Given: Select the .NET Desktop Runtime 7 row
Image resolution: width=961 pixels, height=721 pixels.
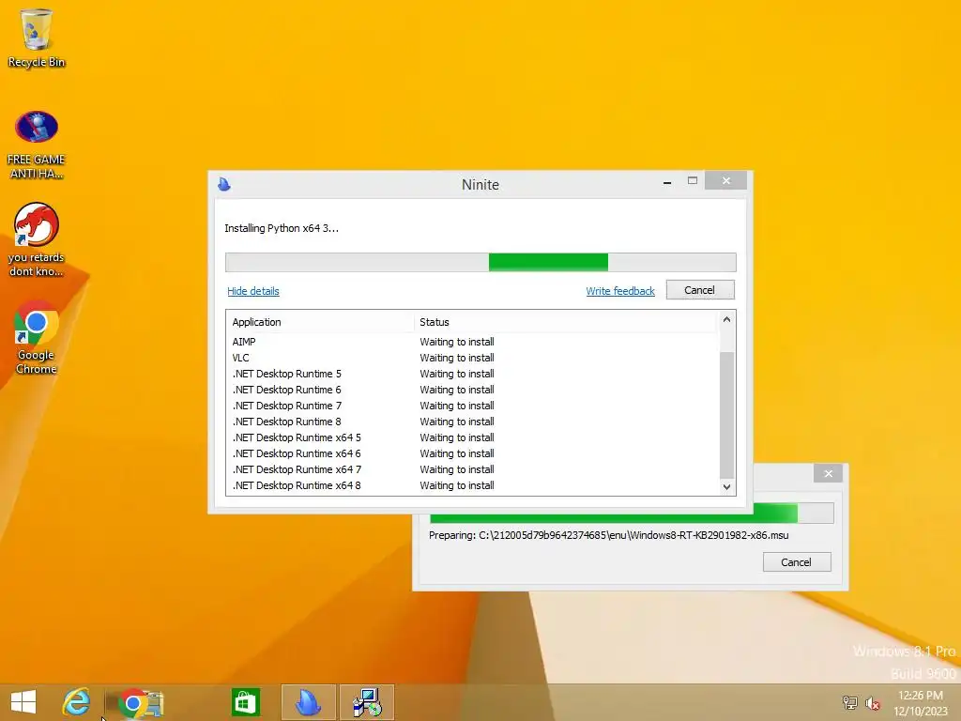Looking at the screenshot, I should point(472,406).
